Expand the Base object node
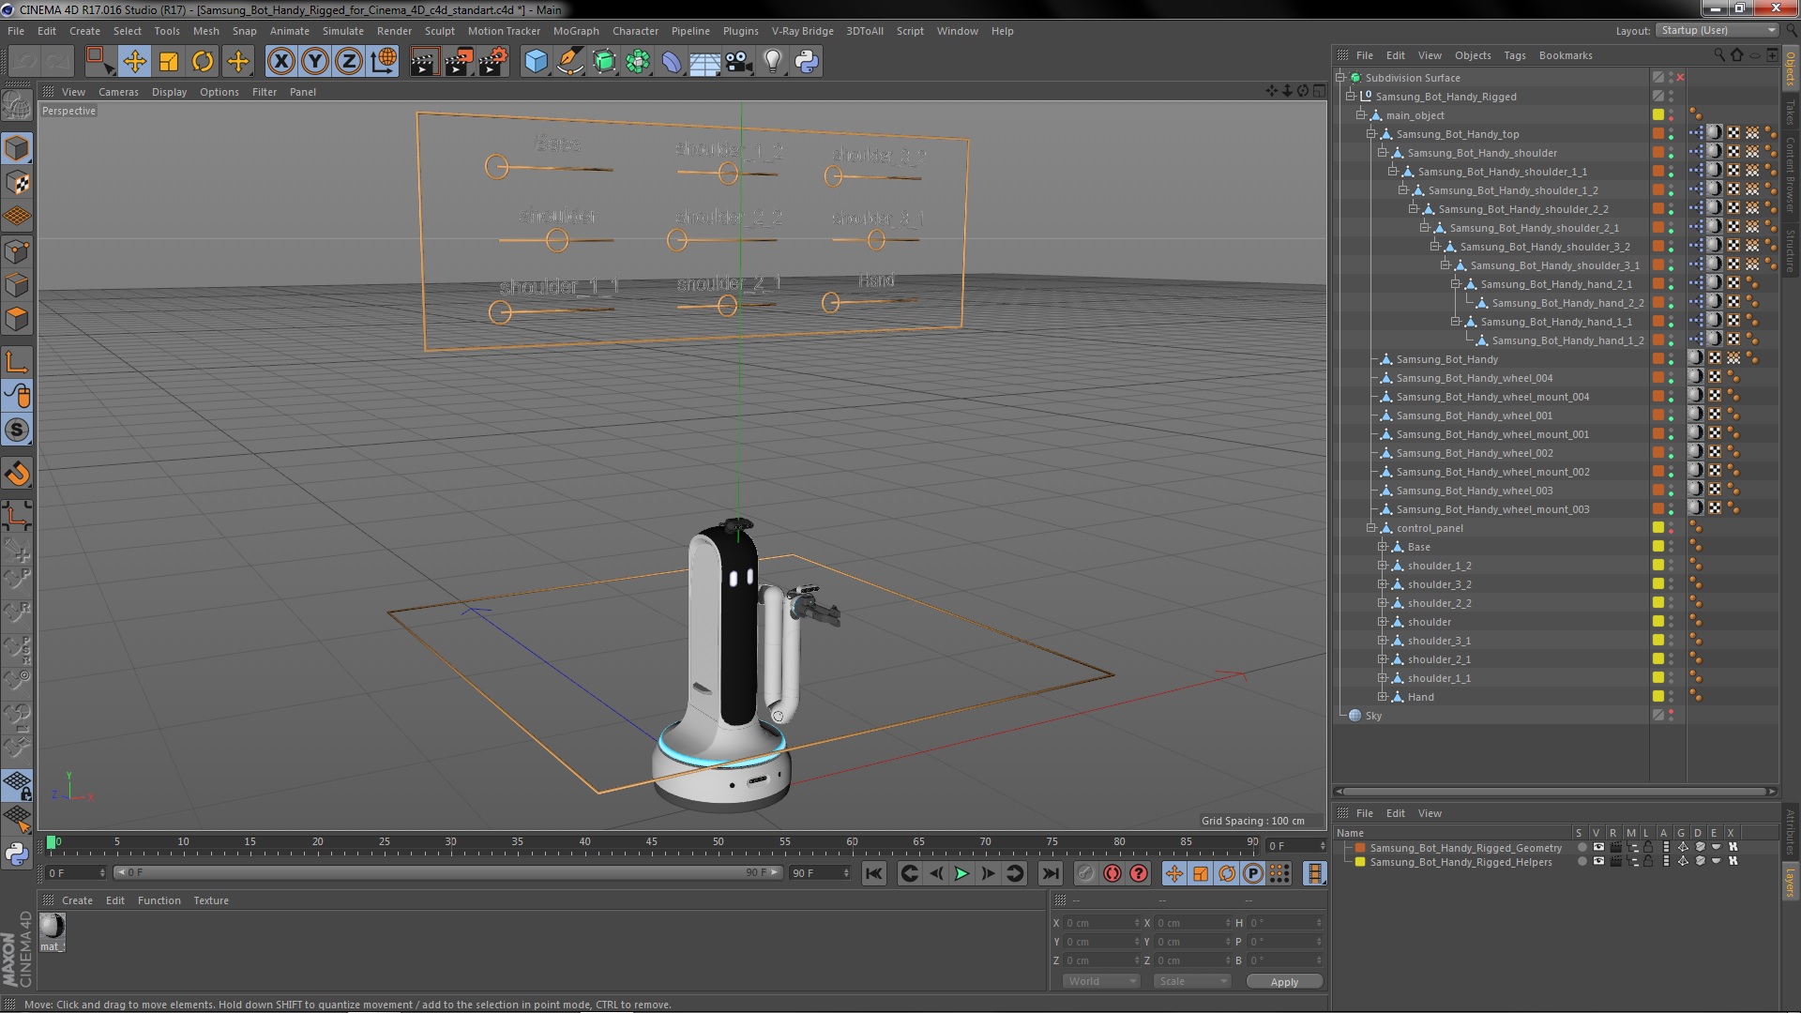This screenshot has width=1801, height=1013. (x=1382, y=547)
